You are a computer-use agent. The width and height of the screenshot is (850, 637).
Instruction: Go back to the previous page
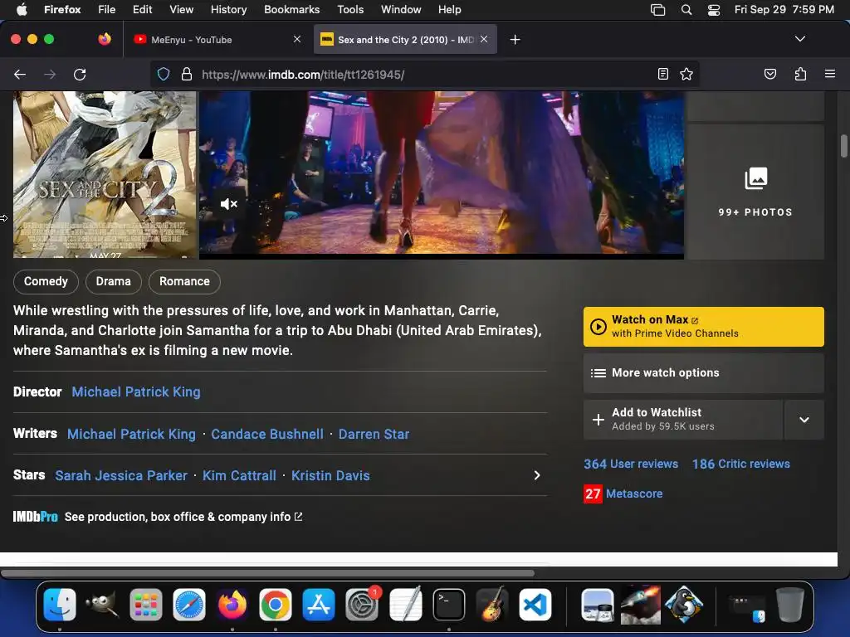(20, 74)
